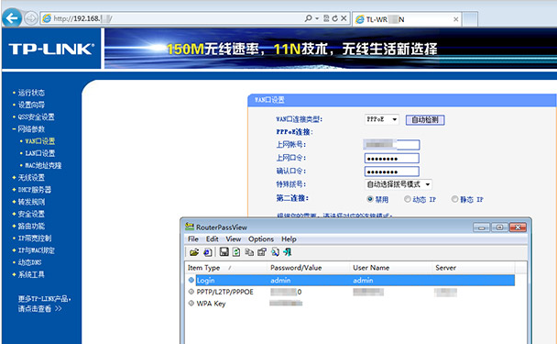
Task: Expand the DHCP服务器 sidebar section
Action: (x=35, y=190)
